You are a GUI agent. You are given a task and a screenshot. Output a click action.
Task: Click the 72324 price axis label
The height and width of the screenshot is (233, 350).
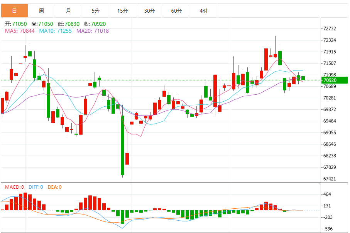click(330, 40)
